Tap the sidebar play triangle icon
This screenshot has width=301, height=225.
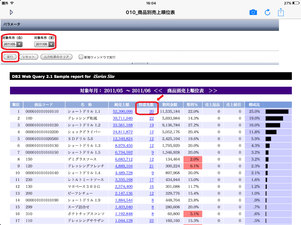pos(11,12)
